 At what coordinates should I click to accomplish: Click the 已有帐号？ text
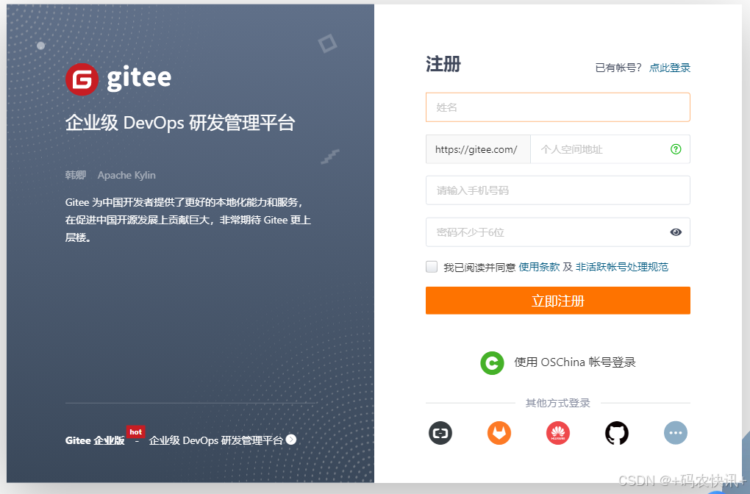pyautogui.click(x=618, y=68)
